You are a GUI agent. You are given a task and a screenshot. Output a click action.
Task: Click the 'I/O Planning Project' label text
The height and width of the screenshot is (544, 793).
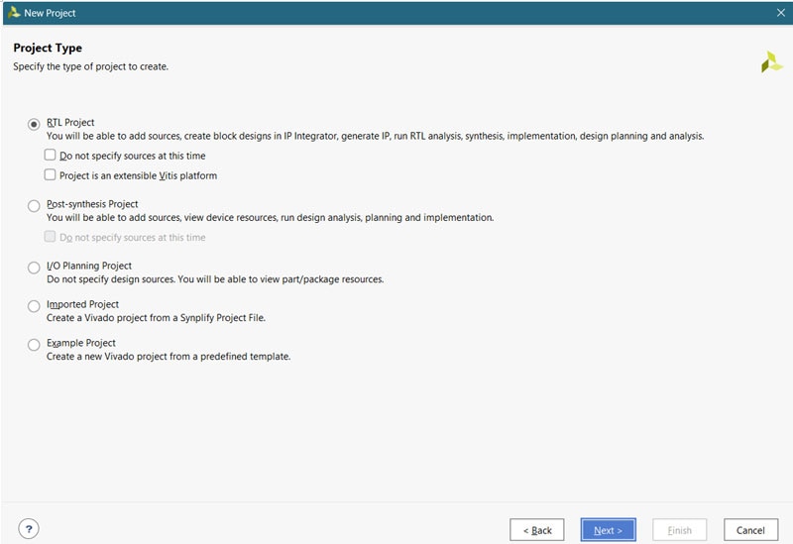(89, 266)
